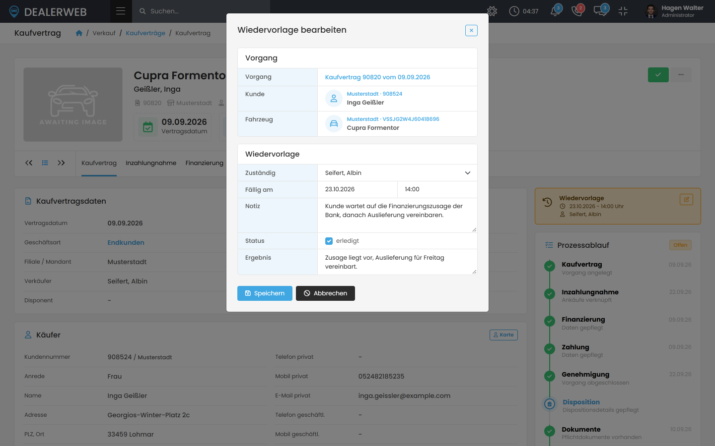Open the three-dots more actions button
Screen dimensions: 715x446
(x=681, y=75)
